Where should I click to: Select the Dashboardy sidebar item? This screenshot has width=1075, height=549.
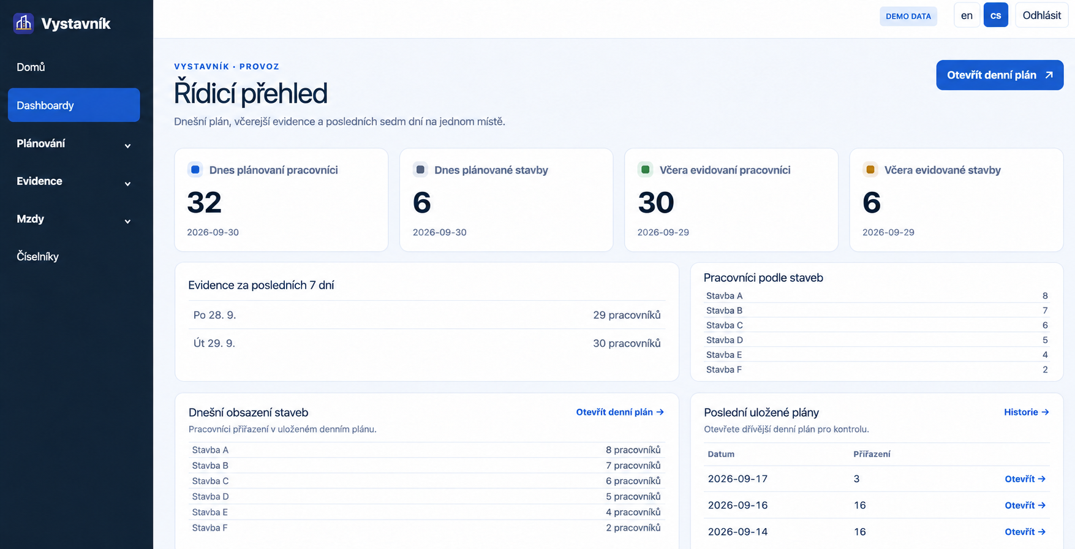pos(74,105)
